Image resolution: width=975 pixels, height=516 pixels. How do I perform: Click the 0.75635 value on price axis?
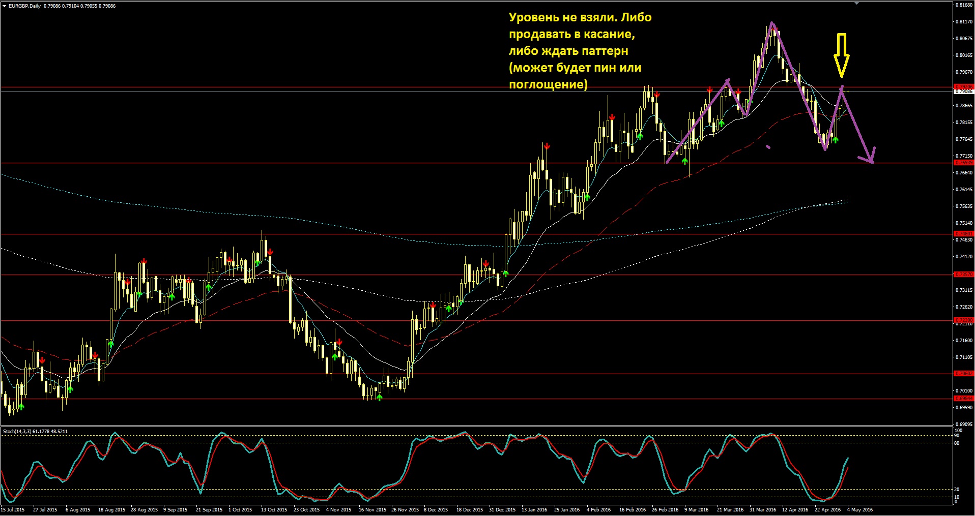tap(964, 206)
